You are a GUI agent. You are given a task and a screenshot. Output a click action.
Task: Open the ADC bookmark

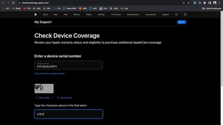[93, 8]
